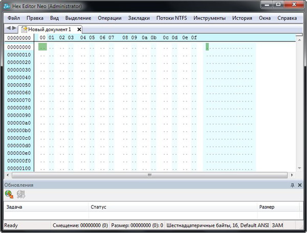The width and height of the screenshot is (307, 233).
Task: Click the check for updates globe icon
Action: point(9,194)
